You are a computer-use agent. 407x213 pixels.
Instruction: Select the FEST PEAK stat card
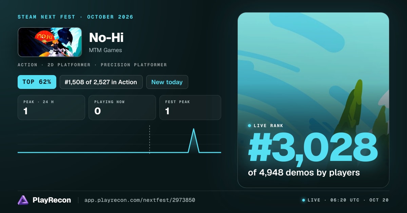pyautogui.click(x=190, y=108)
